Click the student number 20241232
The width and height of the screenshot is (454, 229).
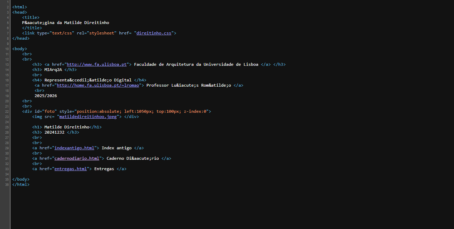[54, 132]
